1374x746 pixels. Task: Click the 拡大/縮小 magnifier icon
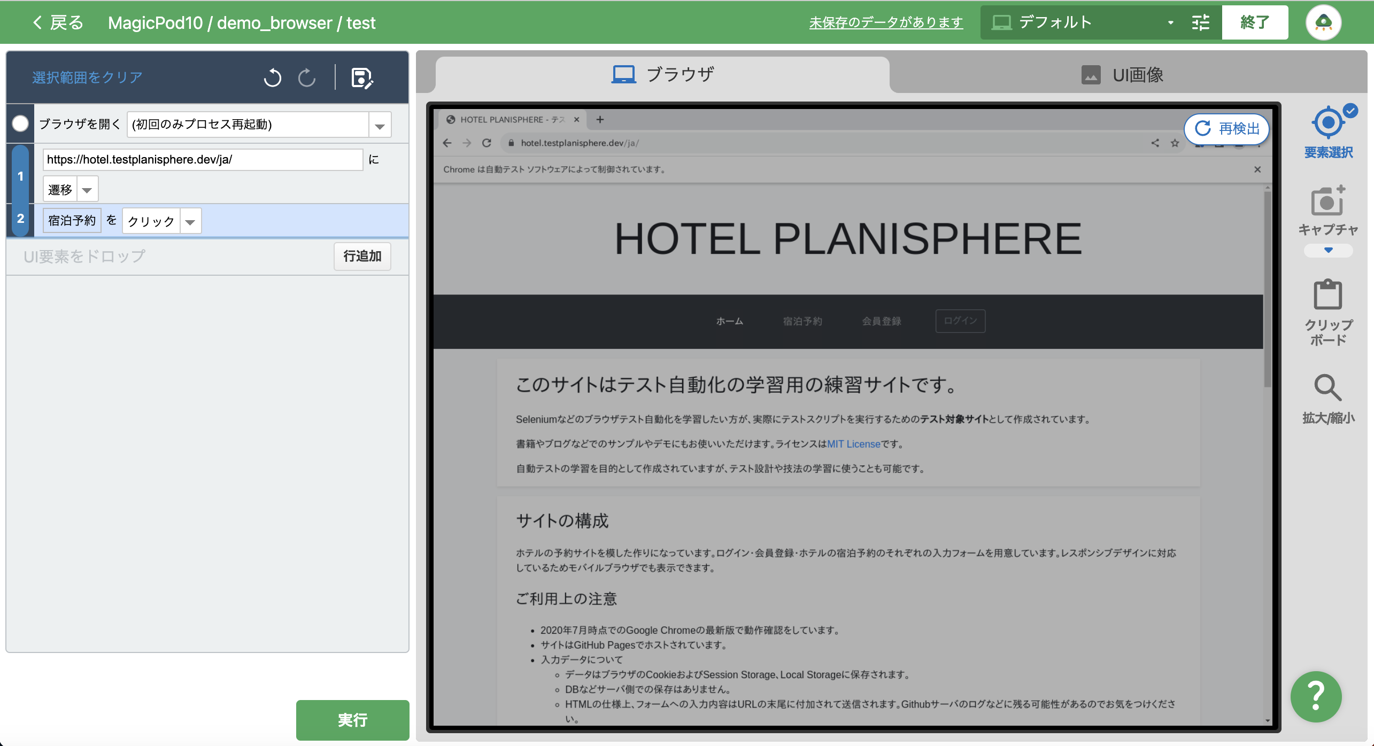1328,387
